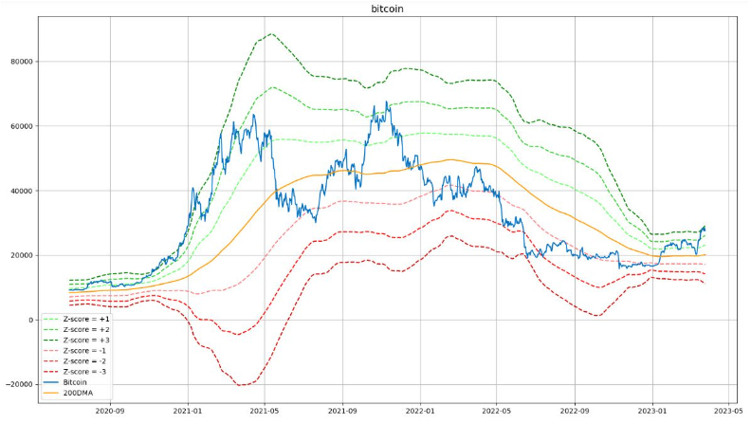The height and width of the screenshot is (424, 751).
Task: Click x-axis label "2021-05"
Action: coord(265,411)
